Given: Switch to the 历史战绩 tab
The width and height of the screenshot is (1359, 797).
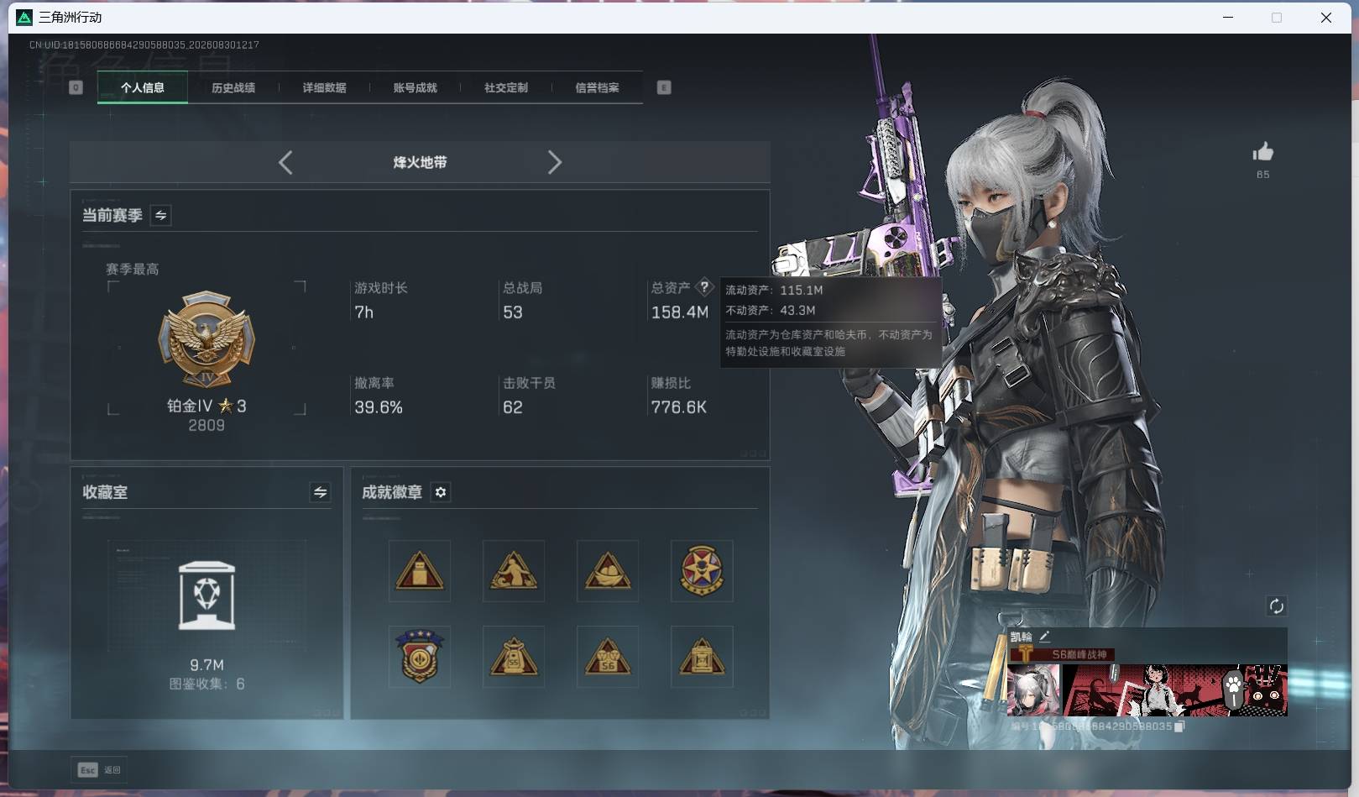Looking at the screenshot, I should [x=233, y=87].
